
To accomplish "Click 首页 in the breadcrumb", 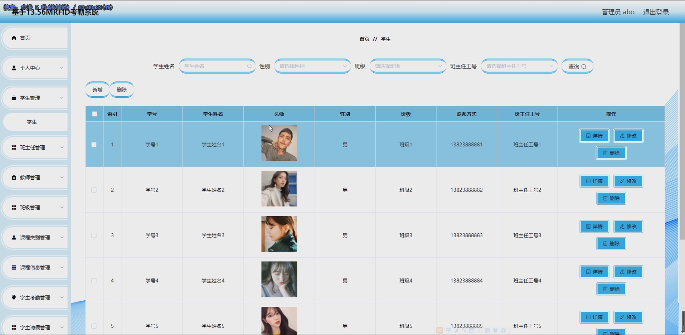I will click(364, 39).
